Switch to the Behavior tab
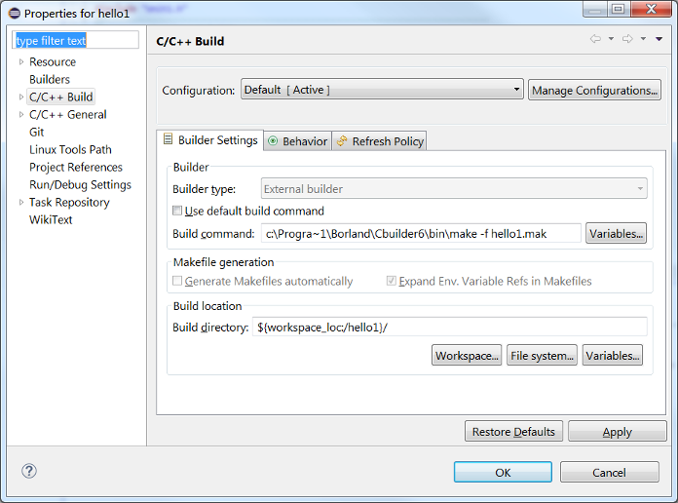 point(297,141)
